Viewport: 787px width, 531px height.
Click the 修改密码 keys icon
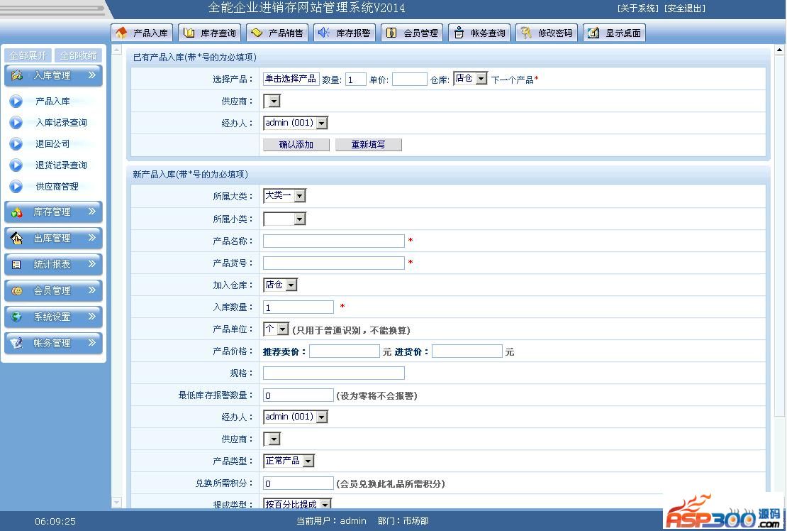[x=526, y=33]
